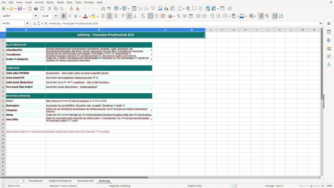The width and height of the screenshot is (334, 188).
Task: Click the English (USA) language status
Action: 195,186
